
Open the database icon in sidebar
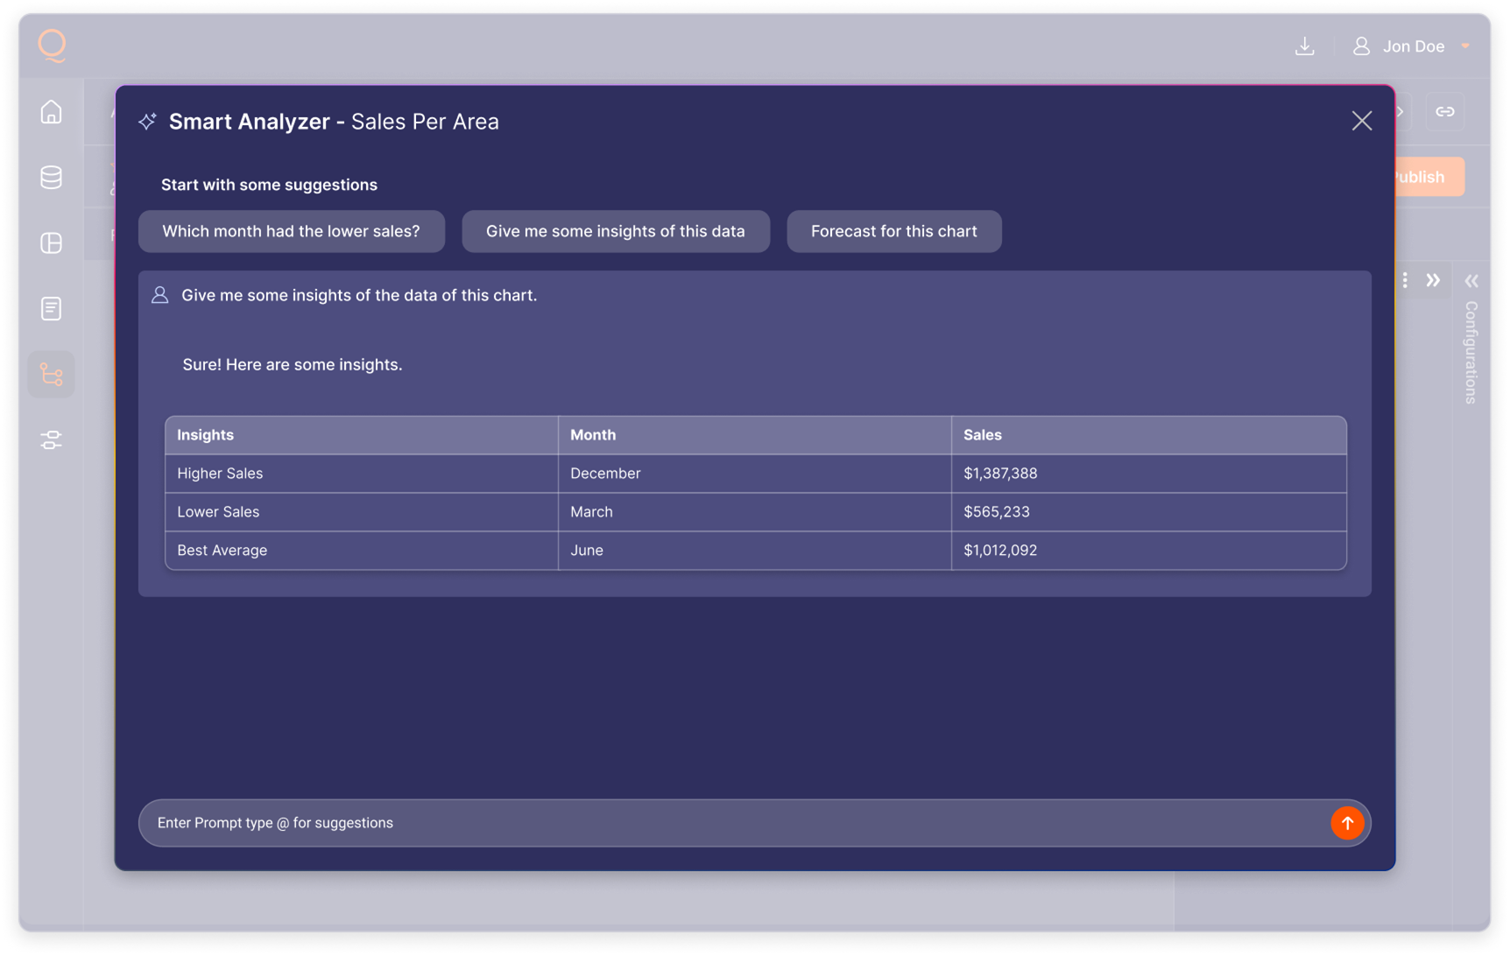(51, 178)
